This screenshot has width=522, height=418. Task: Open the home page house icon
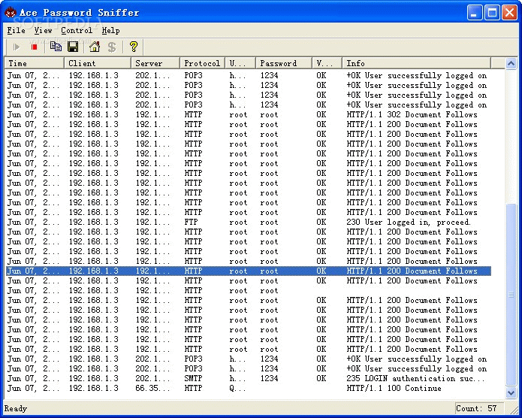pos(95,47)
